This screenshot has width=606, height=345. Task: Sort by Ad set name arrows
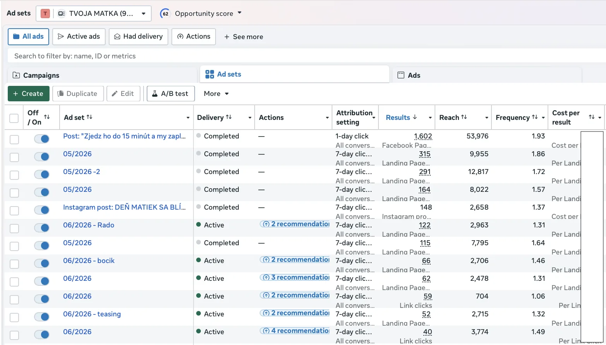coord(89,117)
